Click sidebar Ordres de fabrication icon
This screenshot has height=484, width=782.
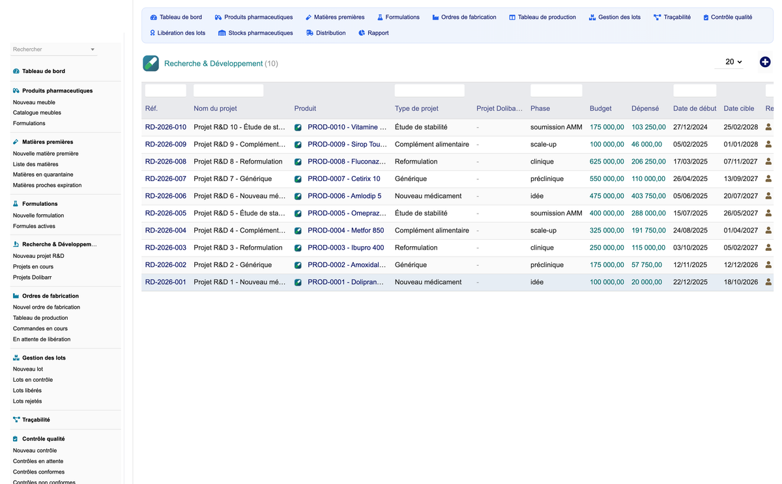coord(16,296)
